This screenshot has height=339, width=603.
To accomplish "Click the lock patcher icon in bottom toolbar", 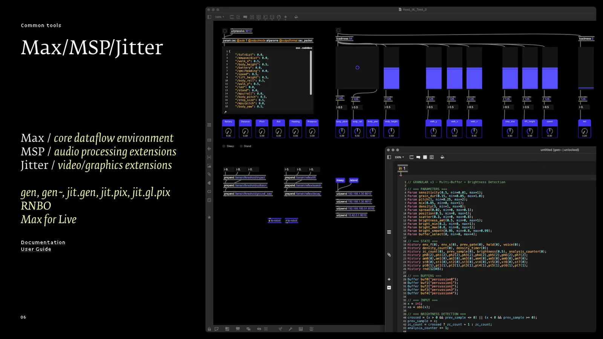I will (x=209, y=329).
